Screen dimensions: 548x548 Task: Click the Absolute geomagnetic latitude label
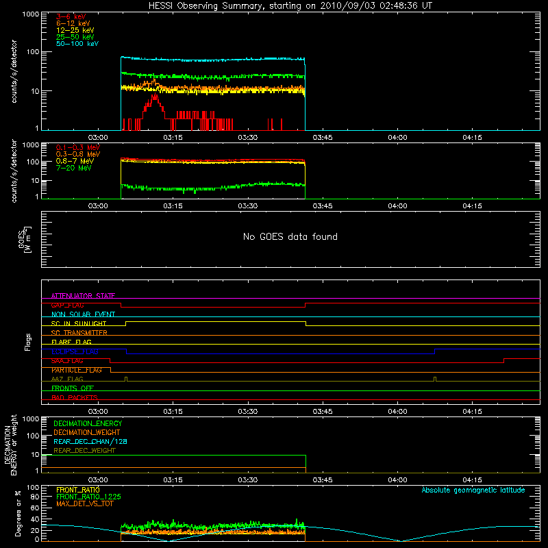coord(473,490)
